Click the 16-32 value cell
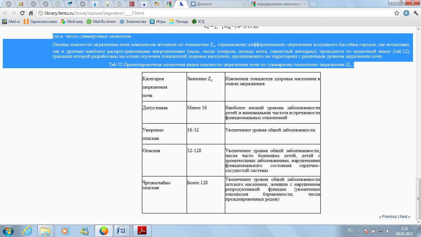The height and width of the screenshot is (237, 421). (206, 134)
